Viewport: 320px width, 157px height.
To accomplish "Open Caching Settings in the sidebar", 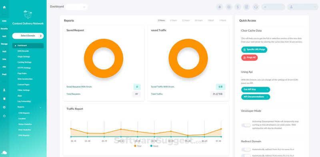I will (x=24, y=62).
